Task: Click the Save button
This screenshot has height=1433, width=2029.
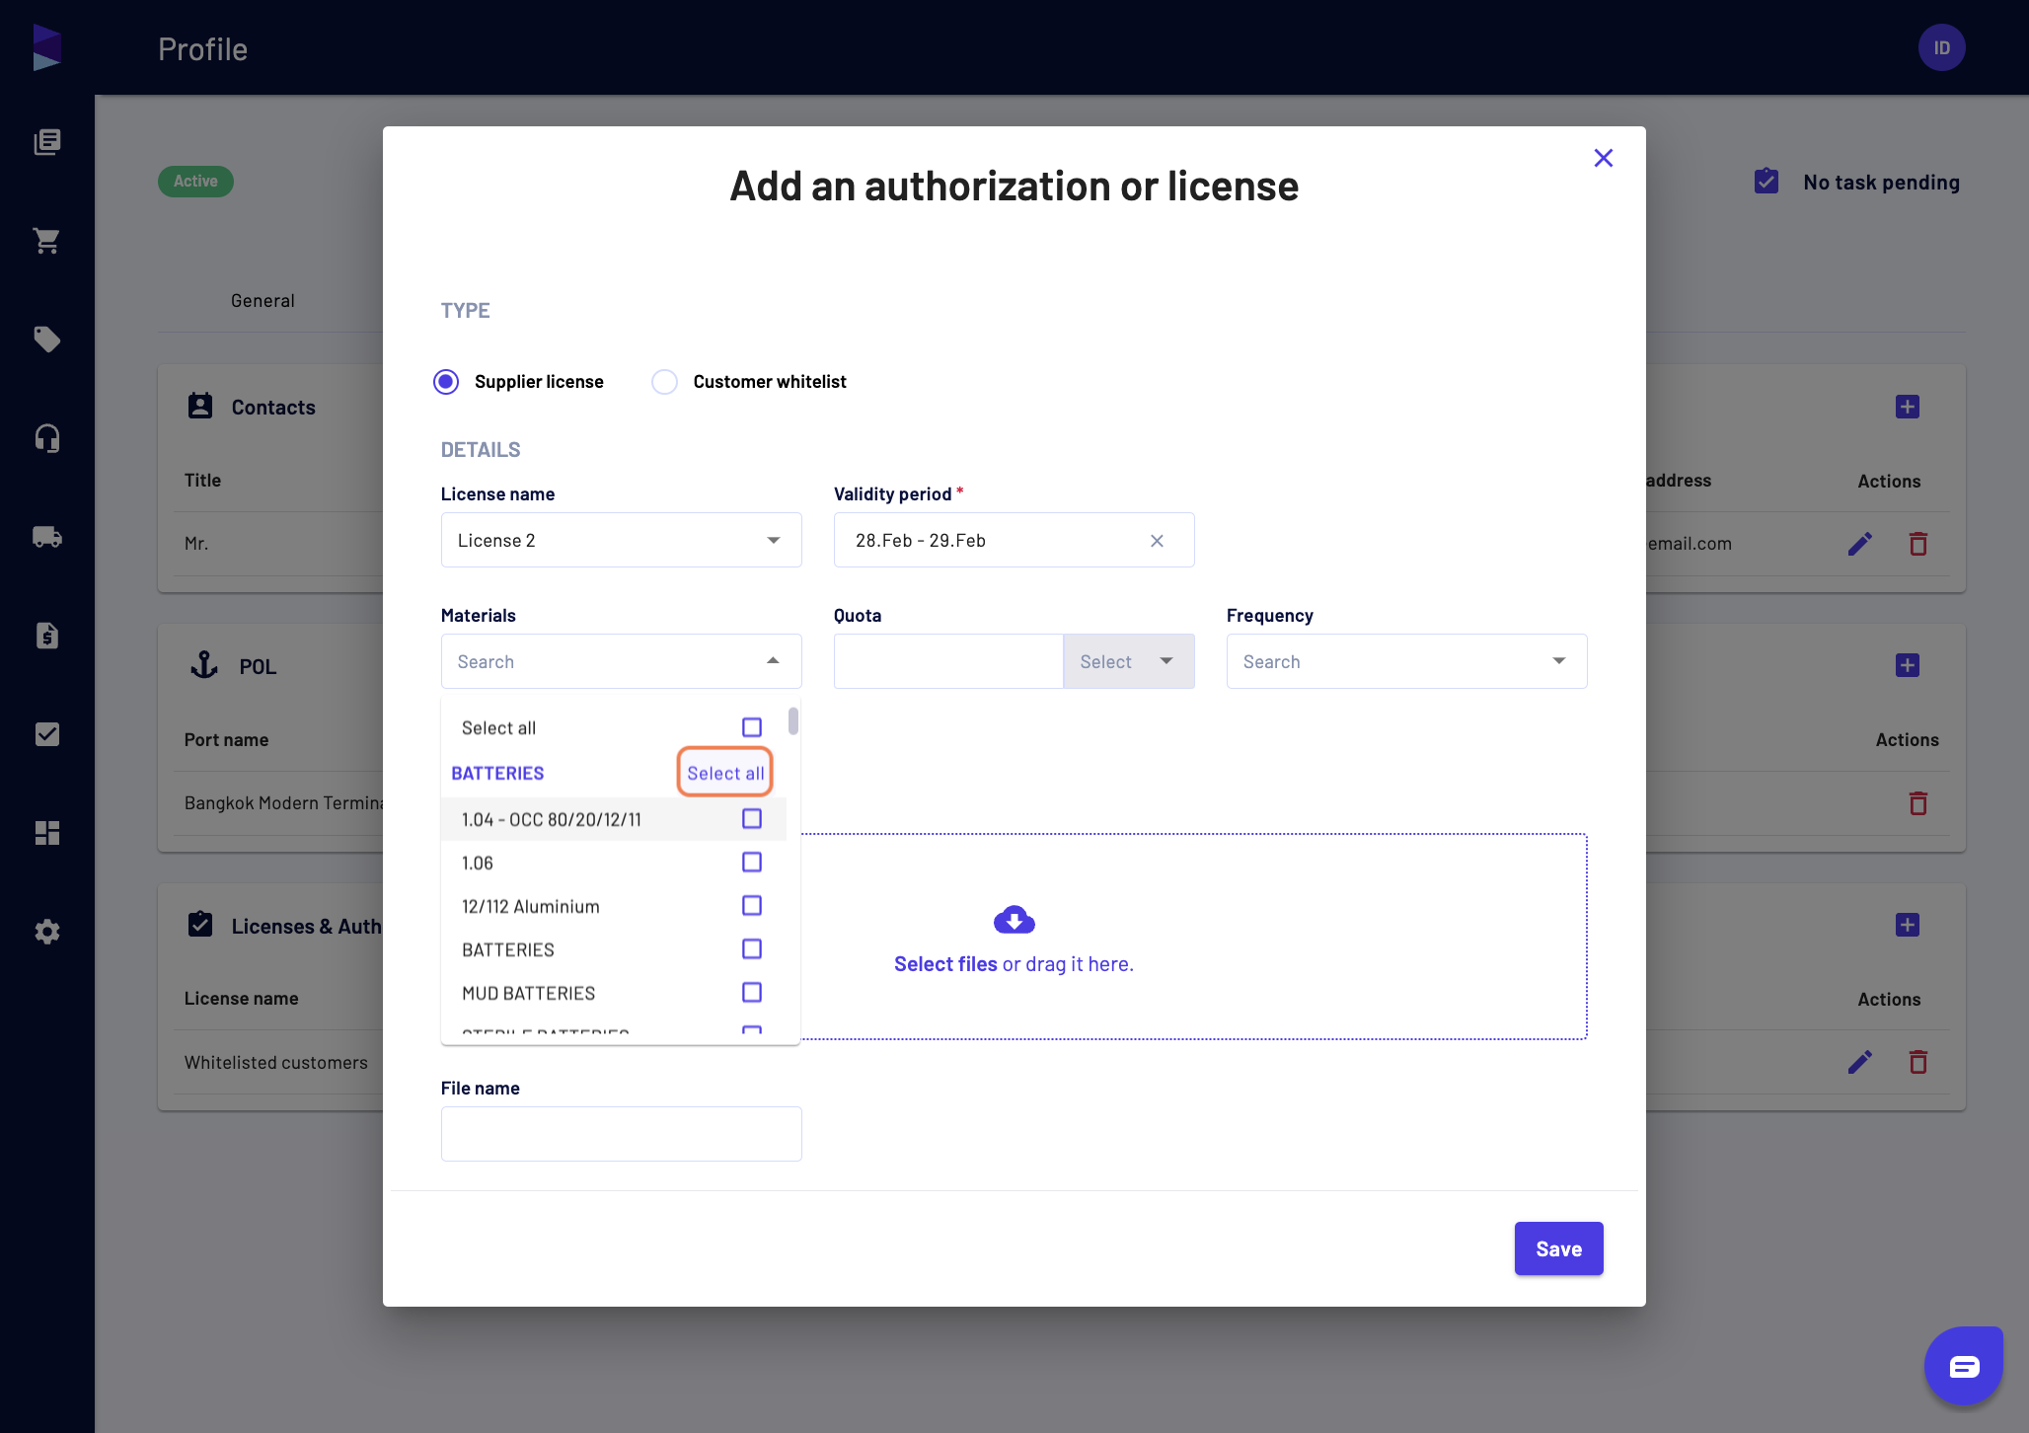Action: (x=1558, y=1248)
